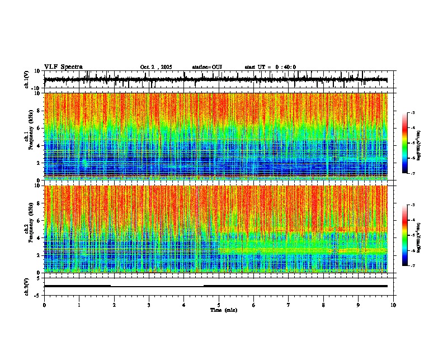Click the "ch.1(V)" axis label
Viewport: 443px width, 342px height.
(x=27, y=79)
